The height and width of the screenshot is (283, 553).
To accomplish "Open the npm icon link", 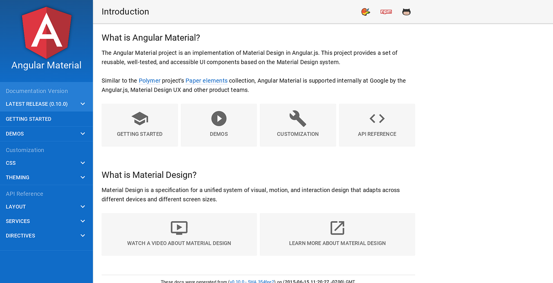I will [386, 12].
